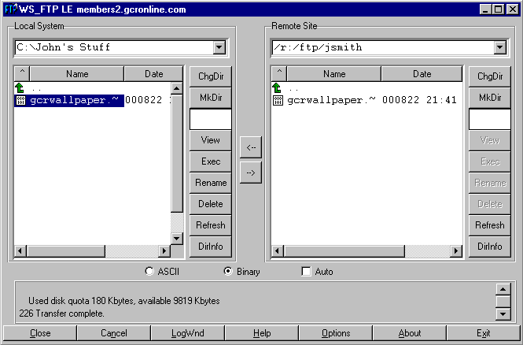Enable the Auto transfer mode checkbox
This screenshot has height=345, width=523.
[306, 271]
